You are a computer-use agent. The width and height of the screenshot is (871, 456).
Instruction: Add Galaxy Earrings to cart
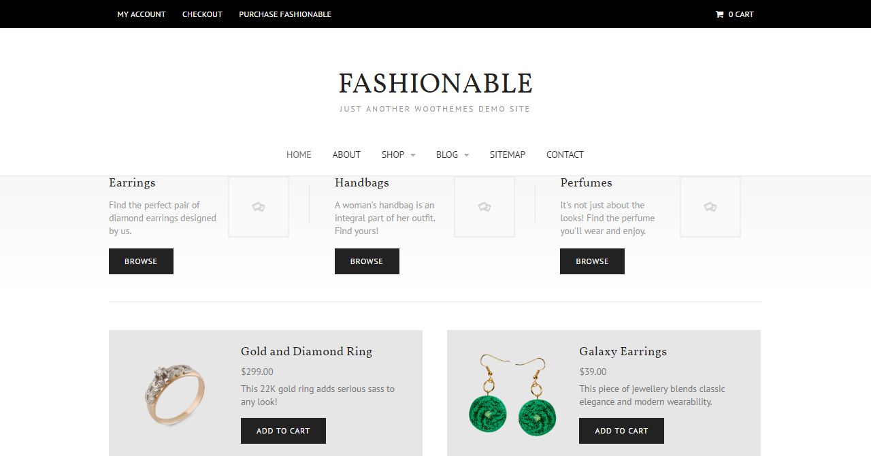coord(621,431)
